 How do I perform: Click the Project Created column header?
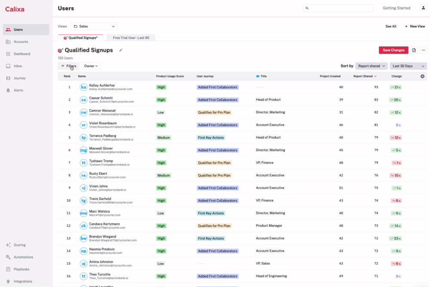[330, 76]
